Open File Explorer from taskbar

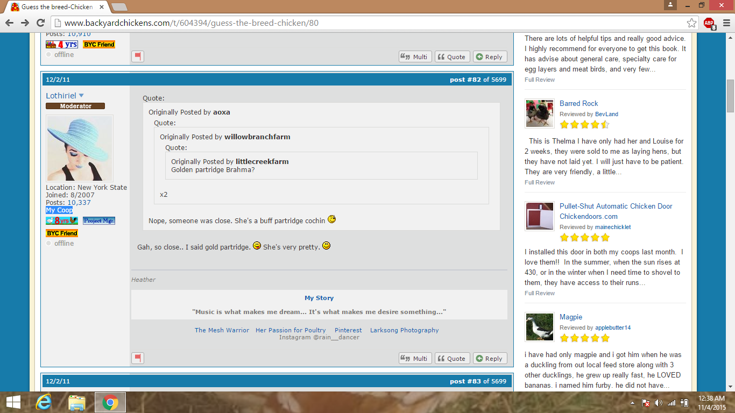[77, 402]
